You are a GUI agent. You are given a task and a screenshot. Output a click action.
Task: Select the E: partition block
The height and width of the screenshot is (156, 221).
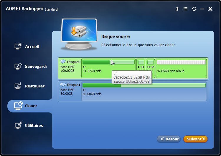pyautogui.click(x=141, y=68)
